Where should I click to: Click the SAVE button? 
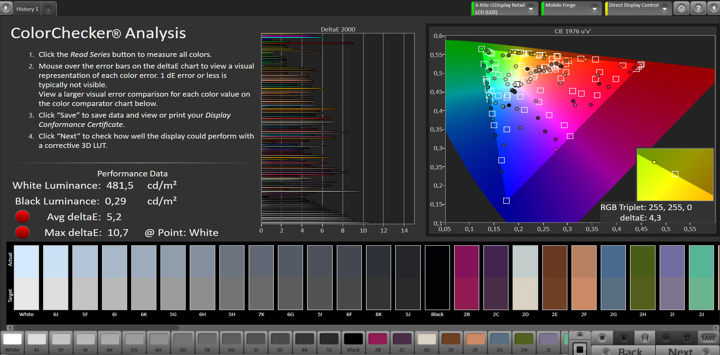708,338
